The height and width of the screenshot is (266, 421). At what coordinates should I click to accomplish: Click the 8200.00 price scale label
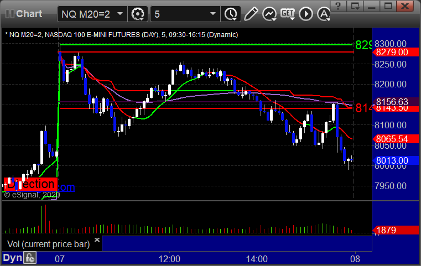click(391, 84)
